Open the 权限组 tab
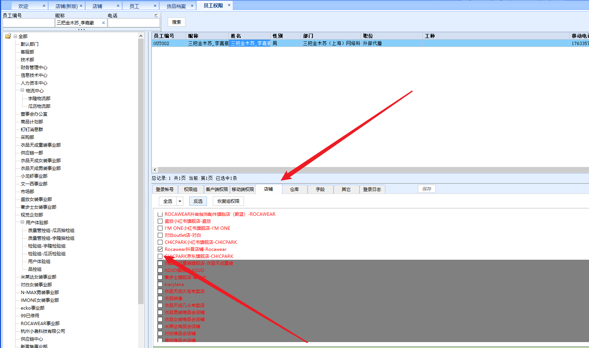The image size is (589, 348). (x=191, y=190)
